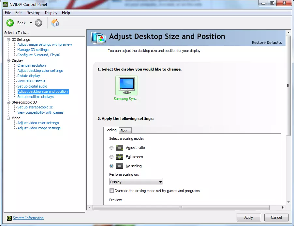
Task: Open Change resolution task
Action: [x=32, y=65]
